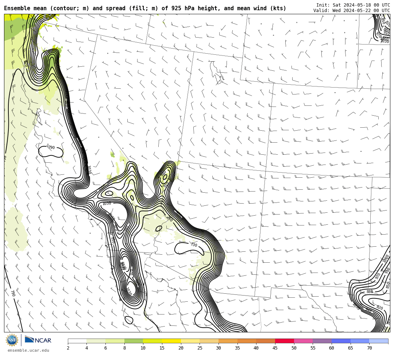Click the 790 label on the closed oval contour
394x355 pixels.
(51, 147)
